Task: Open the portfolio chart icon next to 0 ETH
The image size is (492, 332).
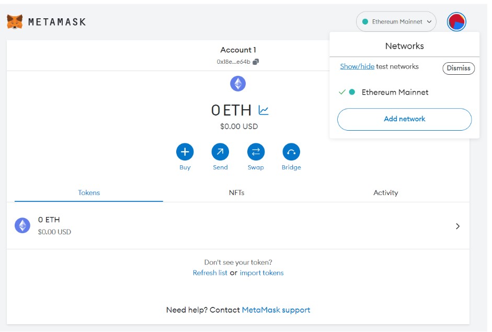Action: pyautogui.click(x=264, y=110)
